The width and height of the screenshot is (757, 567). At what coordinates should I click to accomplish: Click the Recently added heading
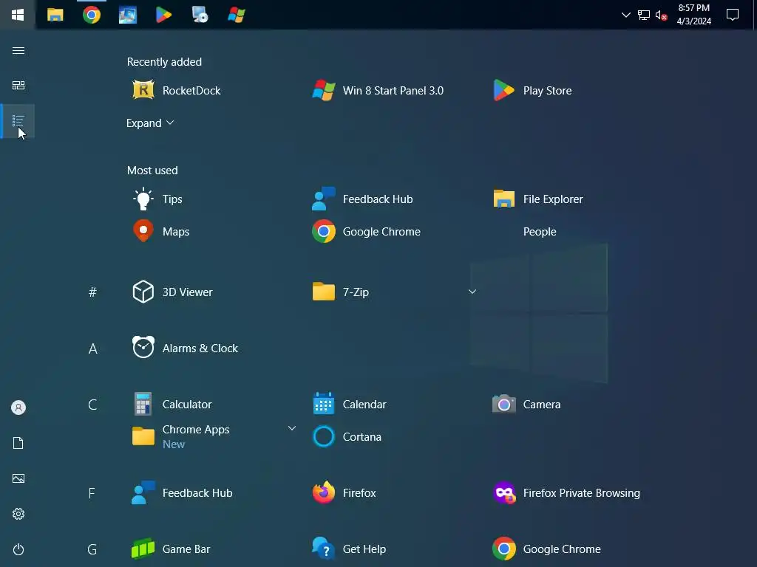coord(164,62)
